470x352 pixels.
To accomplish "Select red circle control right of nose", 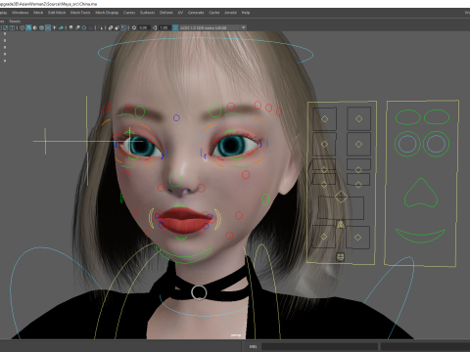I will (201, 188).
